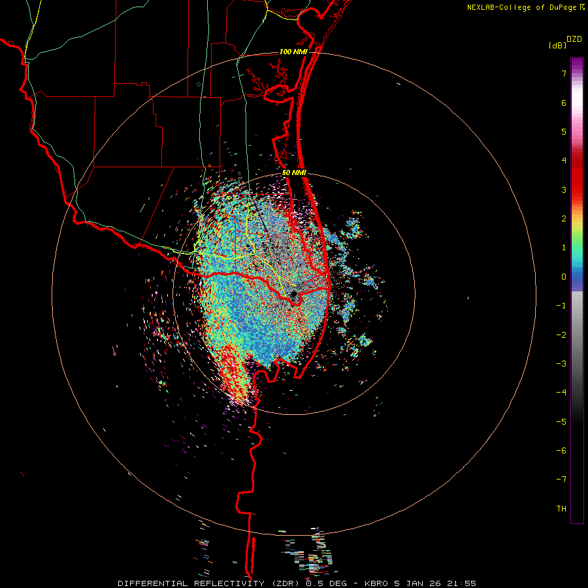Click the Differential Reflectivity (ZDR) caption text

210,583
